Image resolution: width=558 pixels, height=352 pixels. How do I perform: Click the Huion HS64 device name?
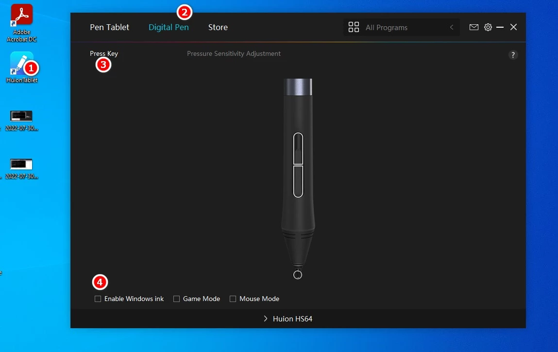coord(292,319)
